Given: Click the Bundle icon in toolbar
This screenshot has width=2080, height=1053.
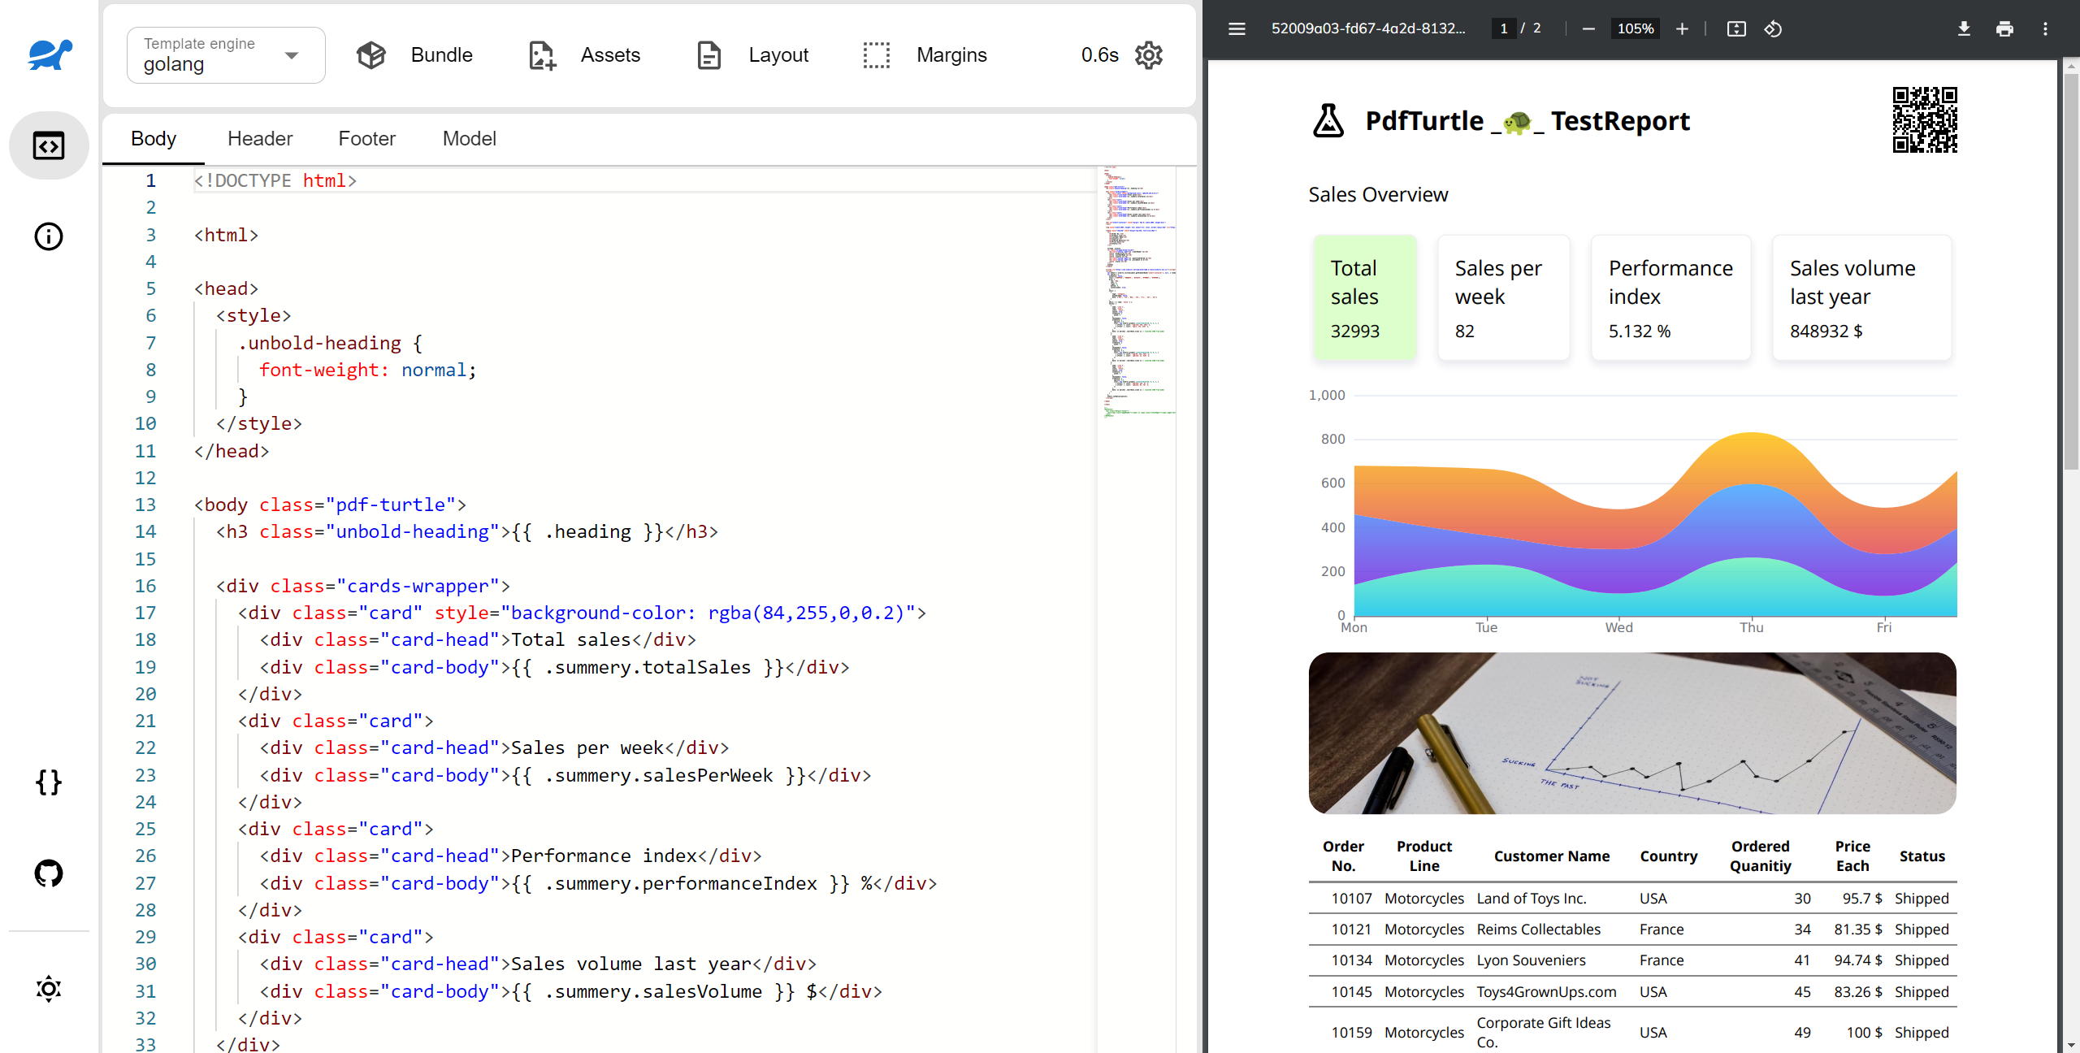Looking at the screenshot, I should click(373, 54).
